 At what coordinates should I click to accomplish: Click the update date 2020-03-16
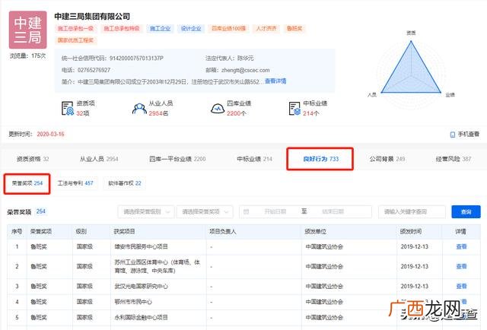pyautogui.click(x=50, y=134)
